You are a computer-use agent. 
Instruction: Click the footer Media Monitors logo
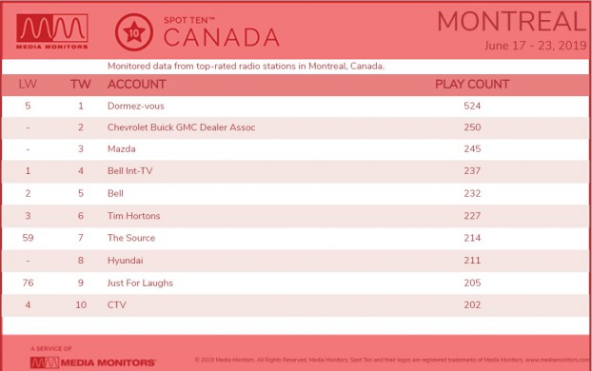tap(93, 362)
